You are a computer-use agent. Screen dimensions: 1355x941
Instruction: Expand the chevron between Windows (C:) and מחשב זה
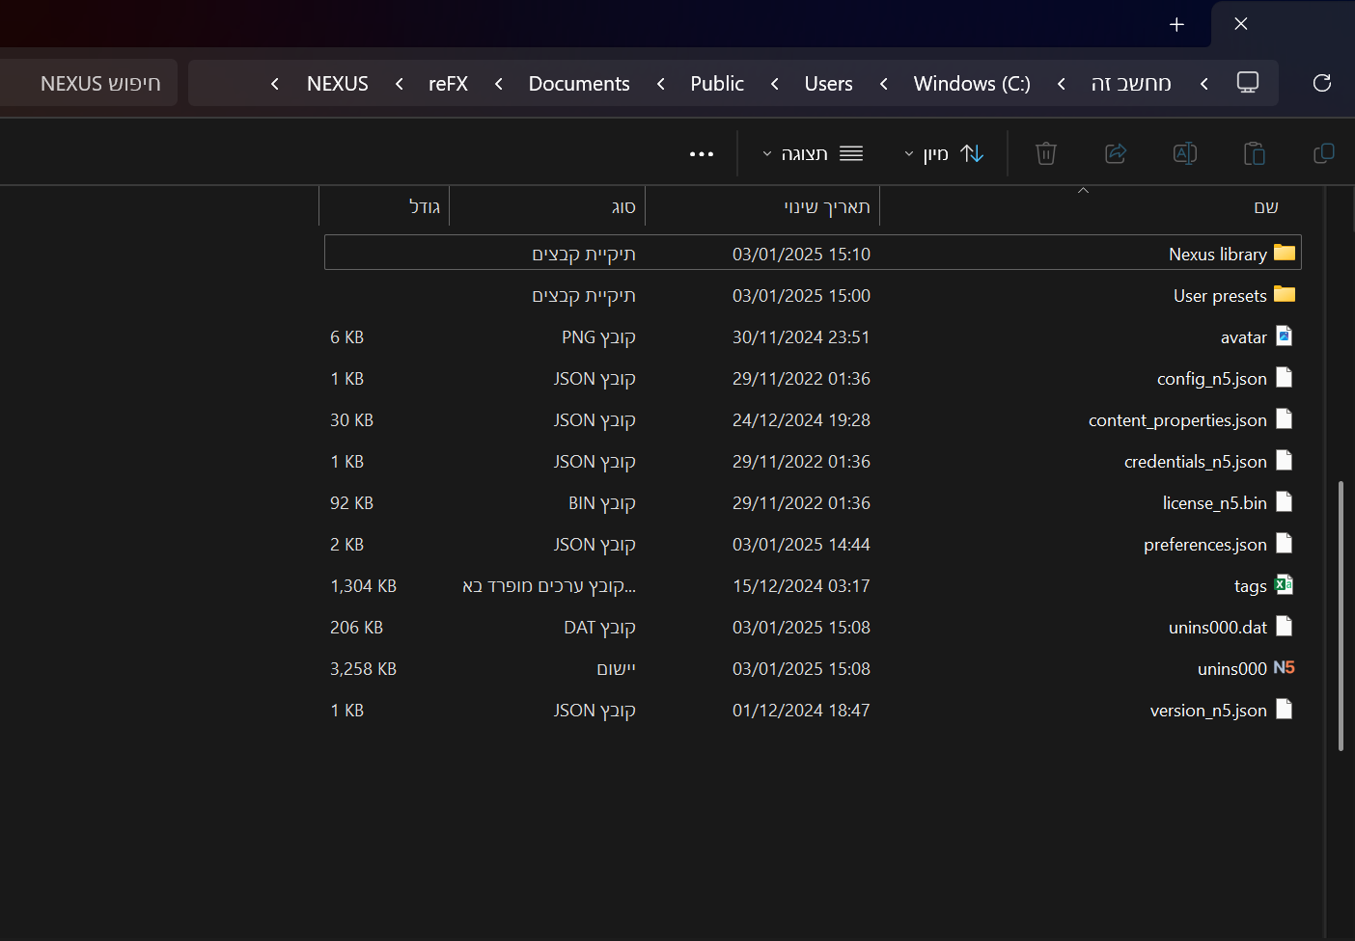tap(1062, 84)
